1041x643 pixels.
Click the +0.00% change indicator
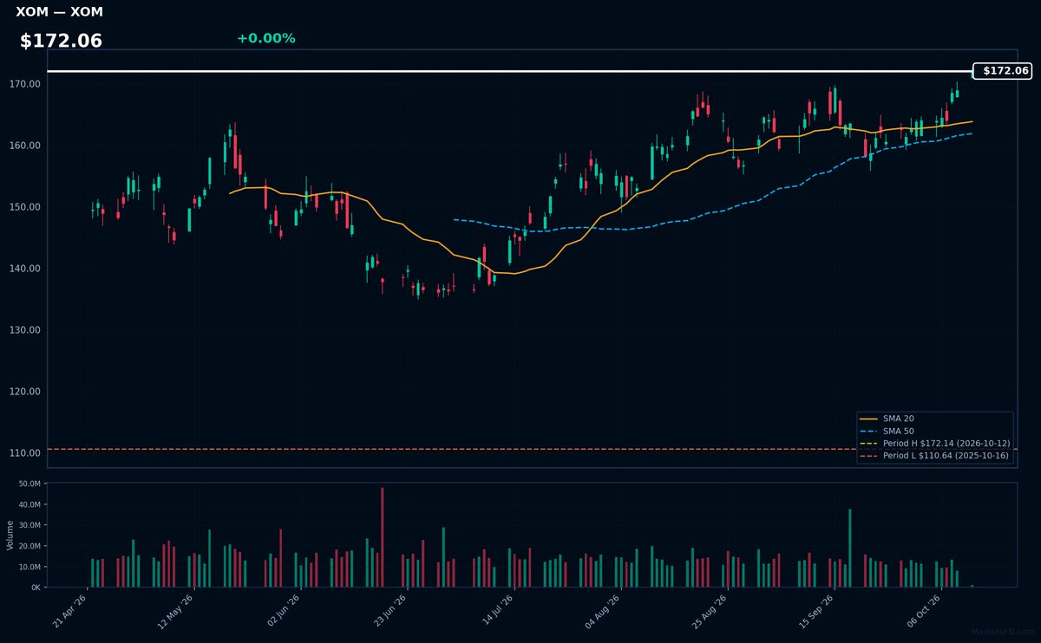tap(265, 38)
